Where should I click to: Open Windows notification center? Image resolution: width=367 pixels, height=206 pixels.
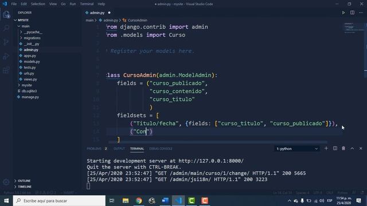358,201
